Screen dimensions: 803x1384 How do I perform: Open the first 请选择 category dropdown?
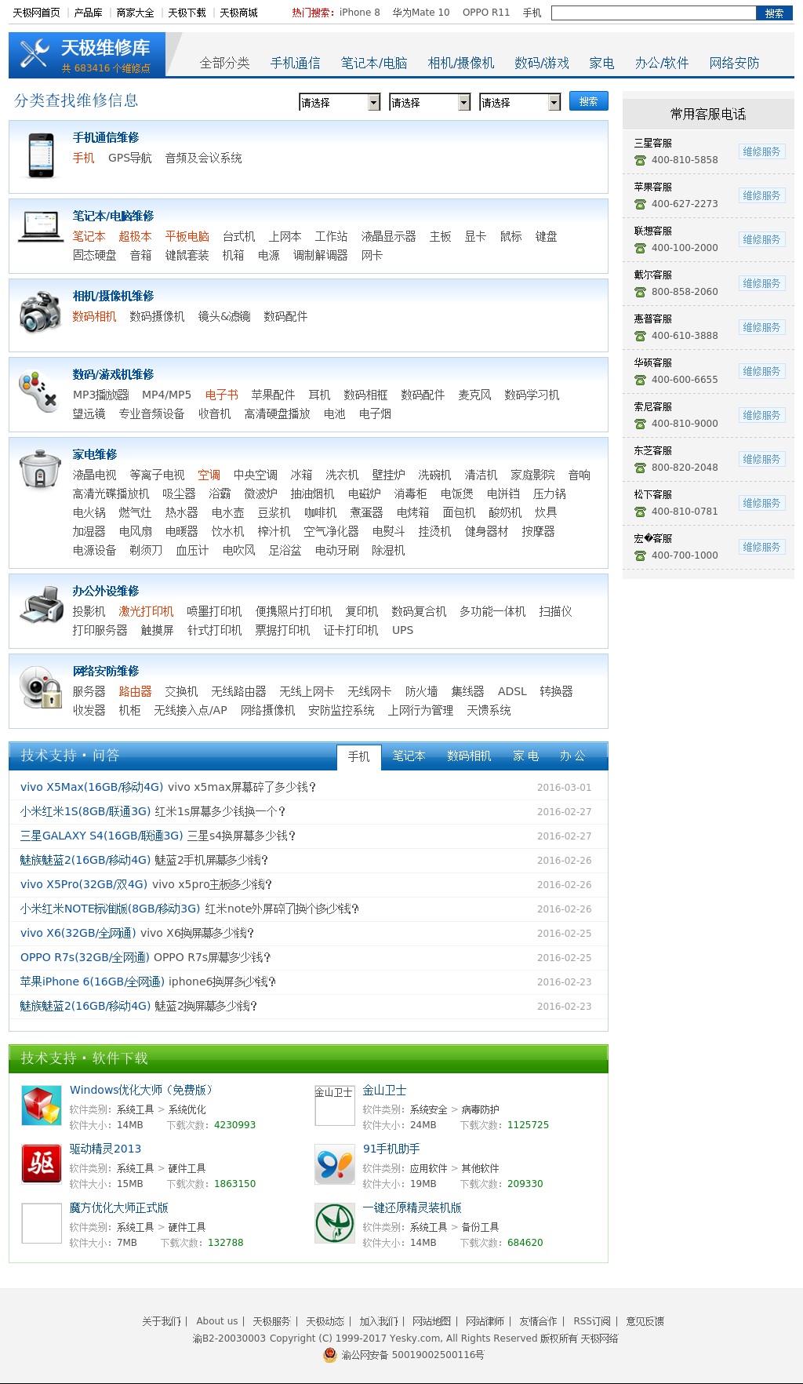tap(340, 103)
